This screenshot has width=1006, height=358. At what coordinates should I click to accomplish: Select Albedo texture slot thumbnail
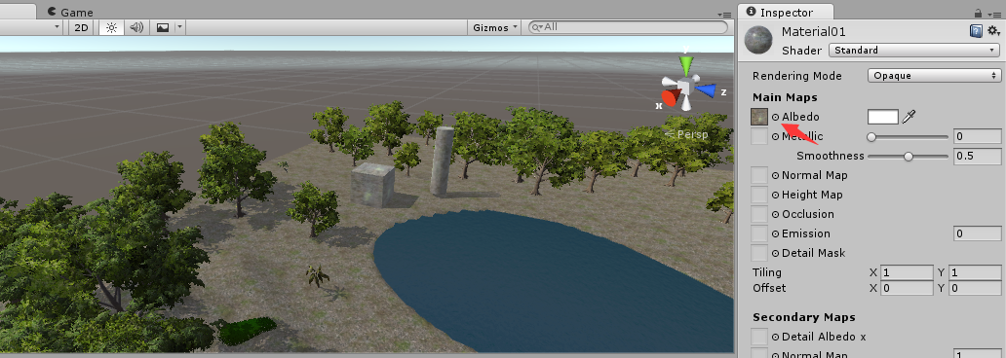coord(759,117)
